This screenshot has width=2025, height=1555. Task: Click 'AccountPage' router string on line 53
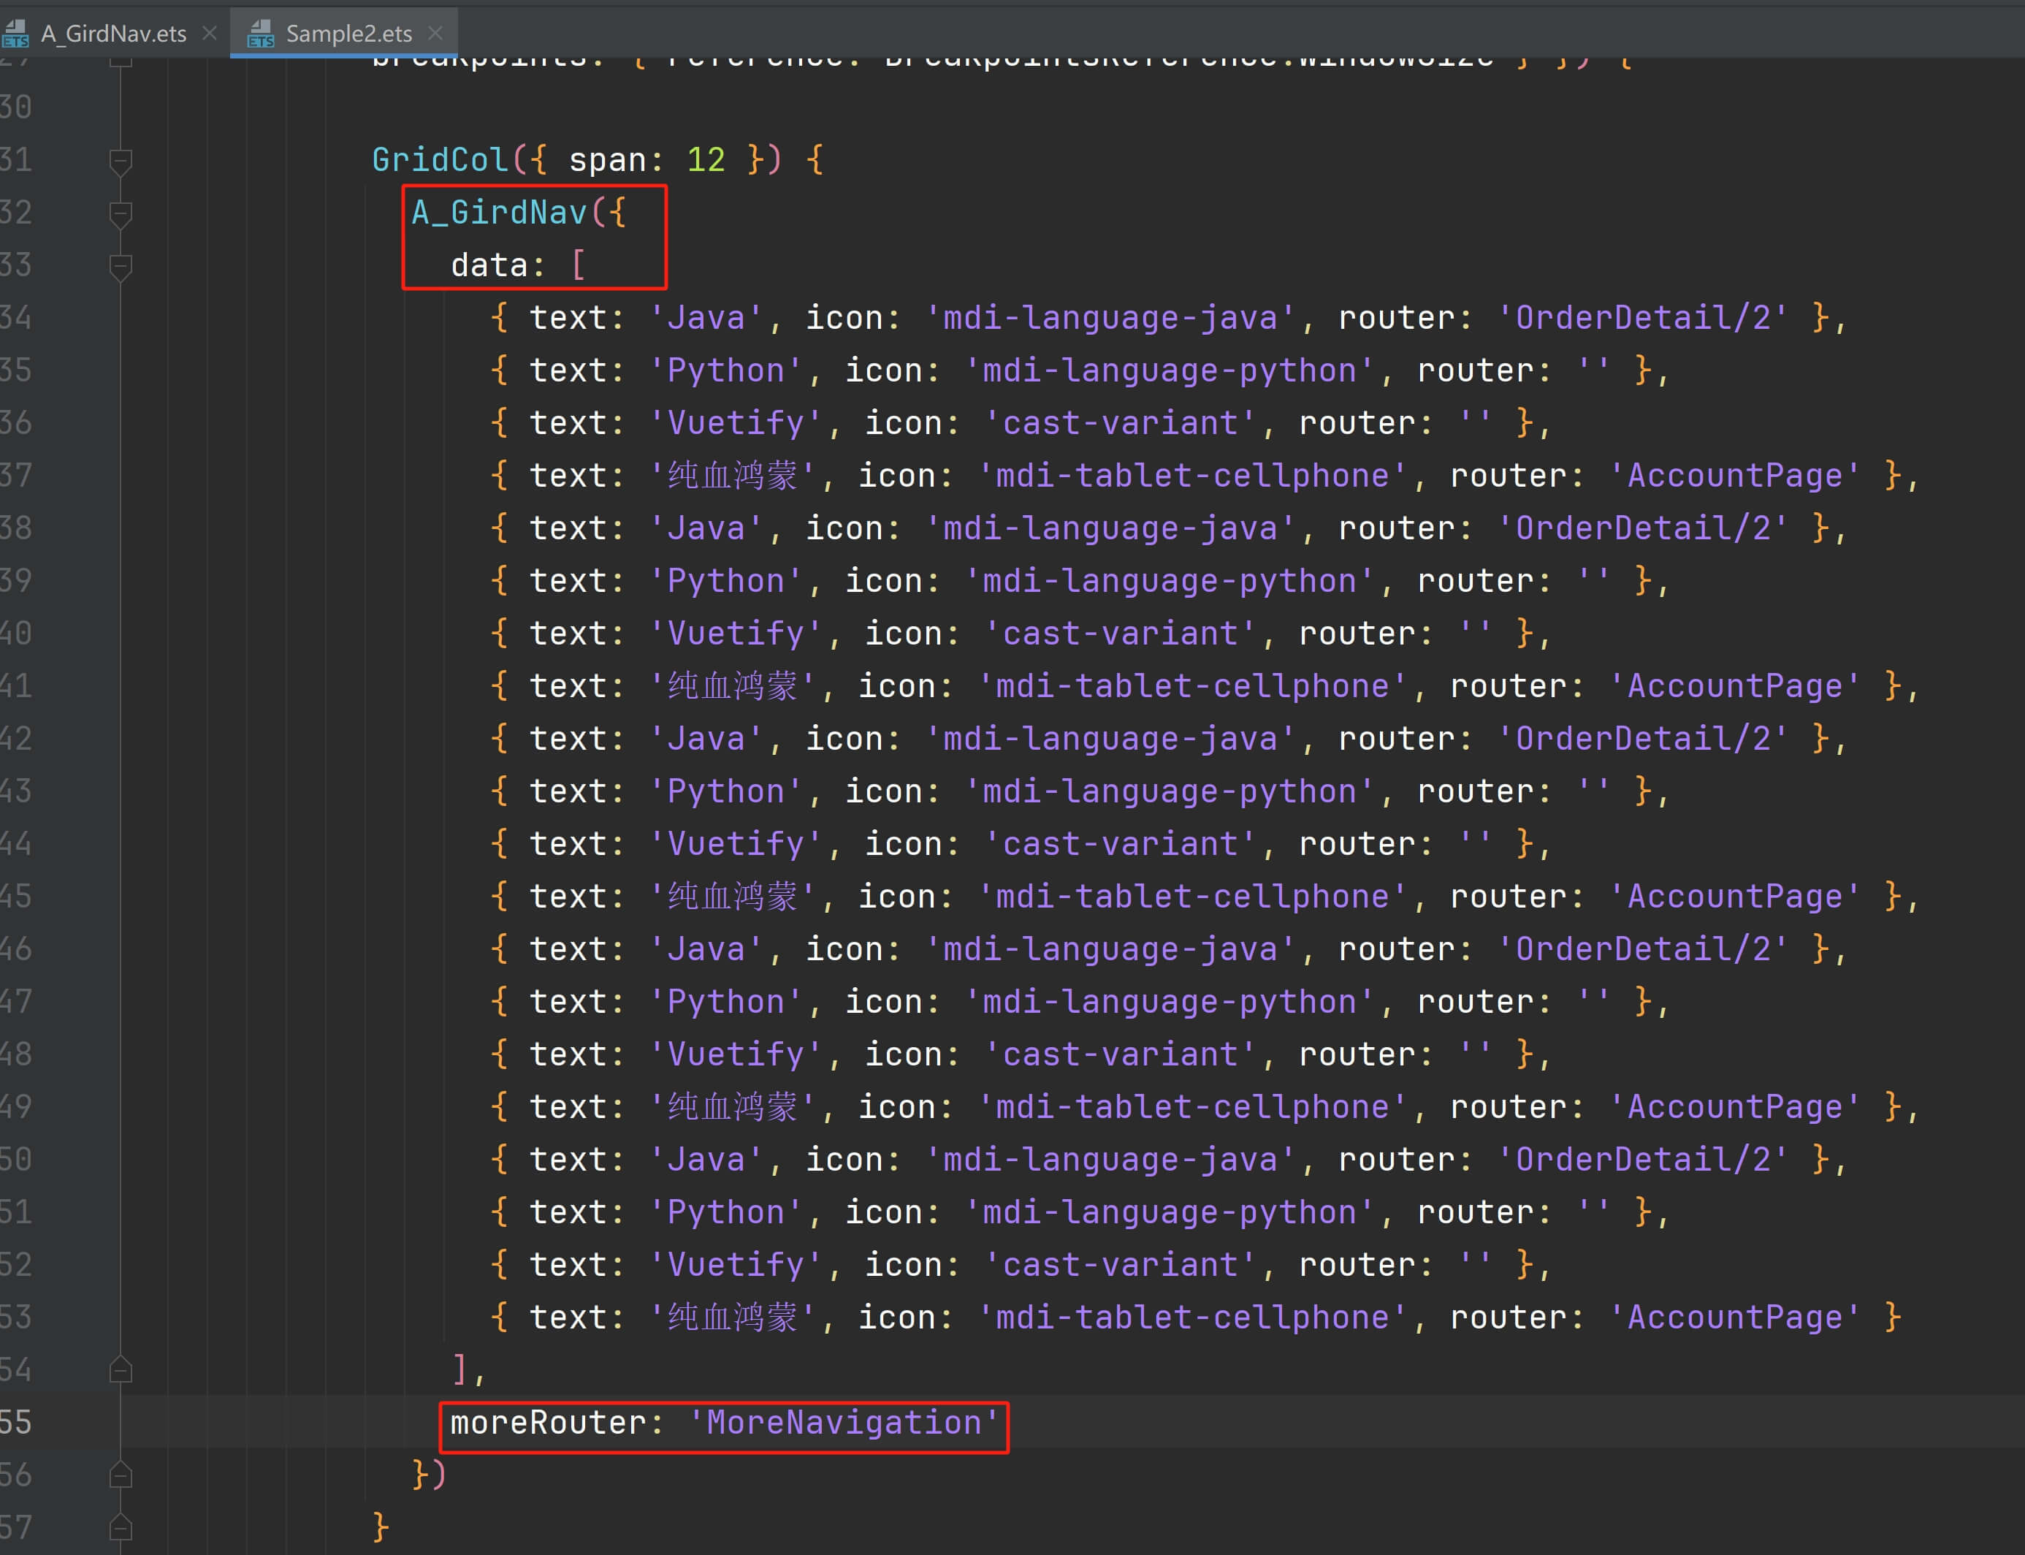pos(1734,1317)
